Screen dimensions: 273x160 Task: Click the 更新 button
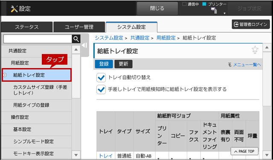pos(123,64)
